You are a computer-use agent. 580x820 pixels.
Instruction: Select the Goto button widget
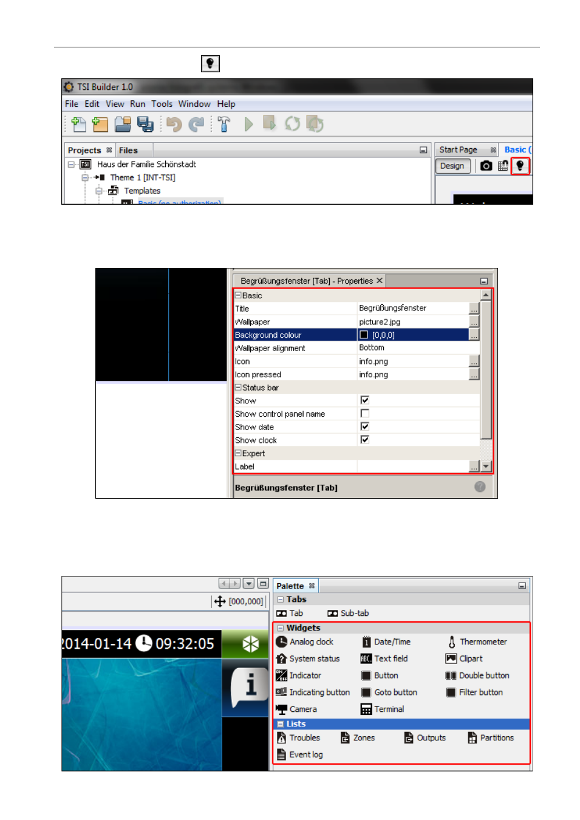tap(389, 692)
